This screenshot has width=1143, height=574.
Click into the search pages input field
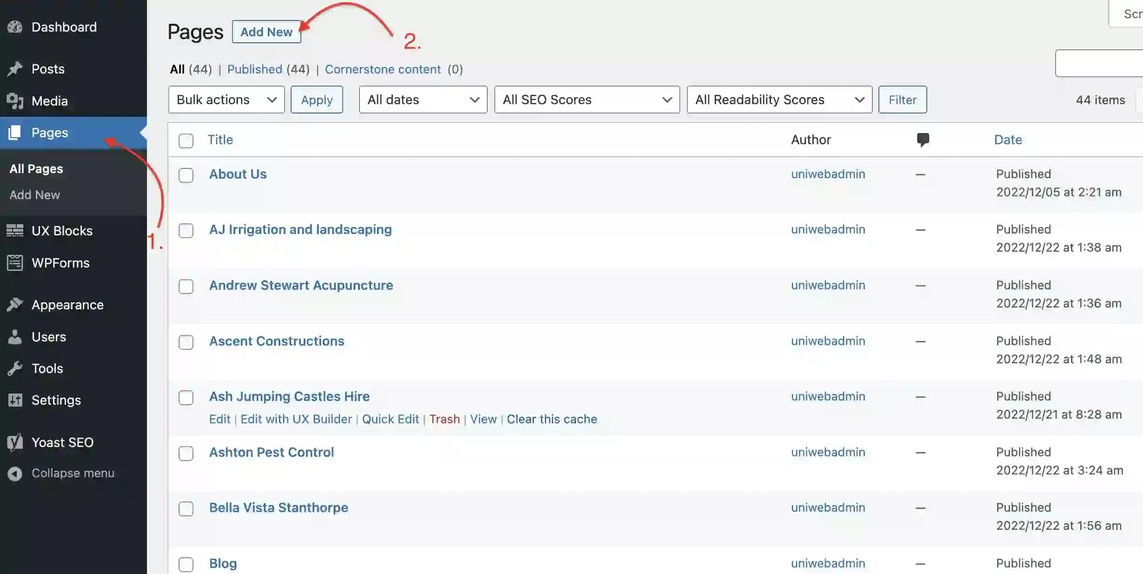(1099, 63)
